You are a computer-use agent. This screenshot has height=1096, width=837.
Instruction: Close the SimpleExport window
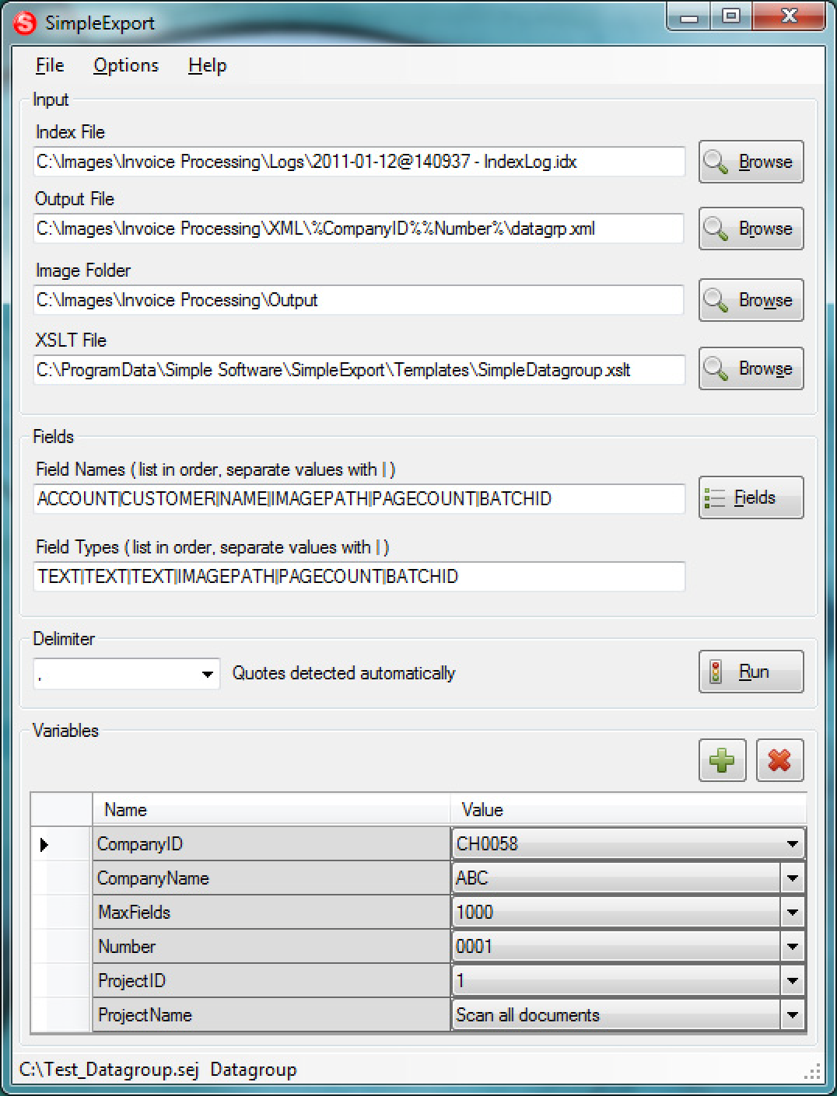(x=788, y=16)
